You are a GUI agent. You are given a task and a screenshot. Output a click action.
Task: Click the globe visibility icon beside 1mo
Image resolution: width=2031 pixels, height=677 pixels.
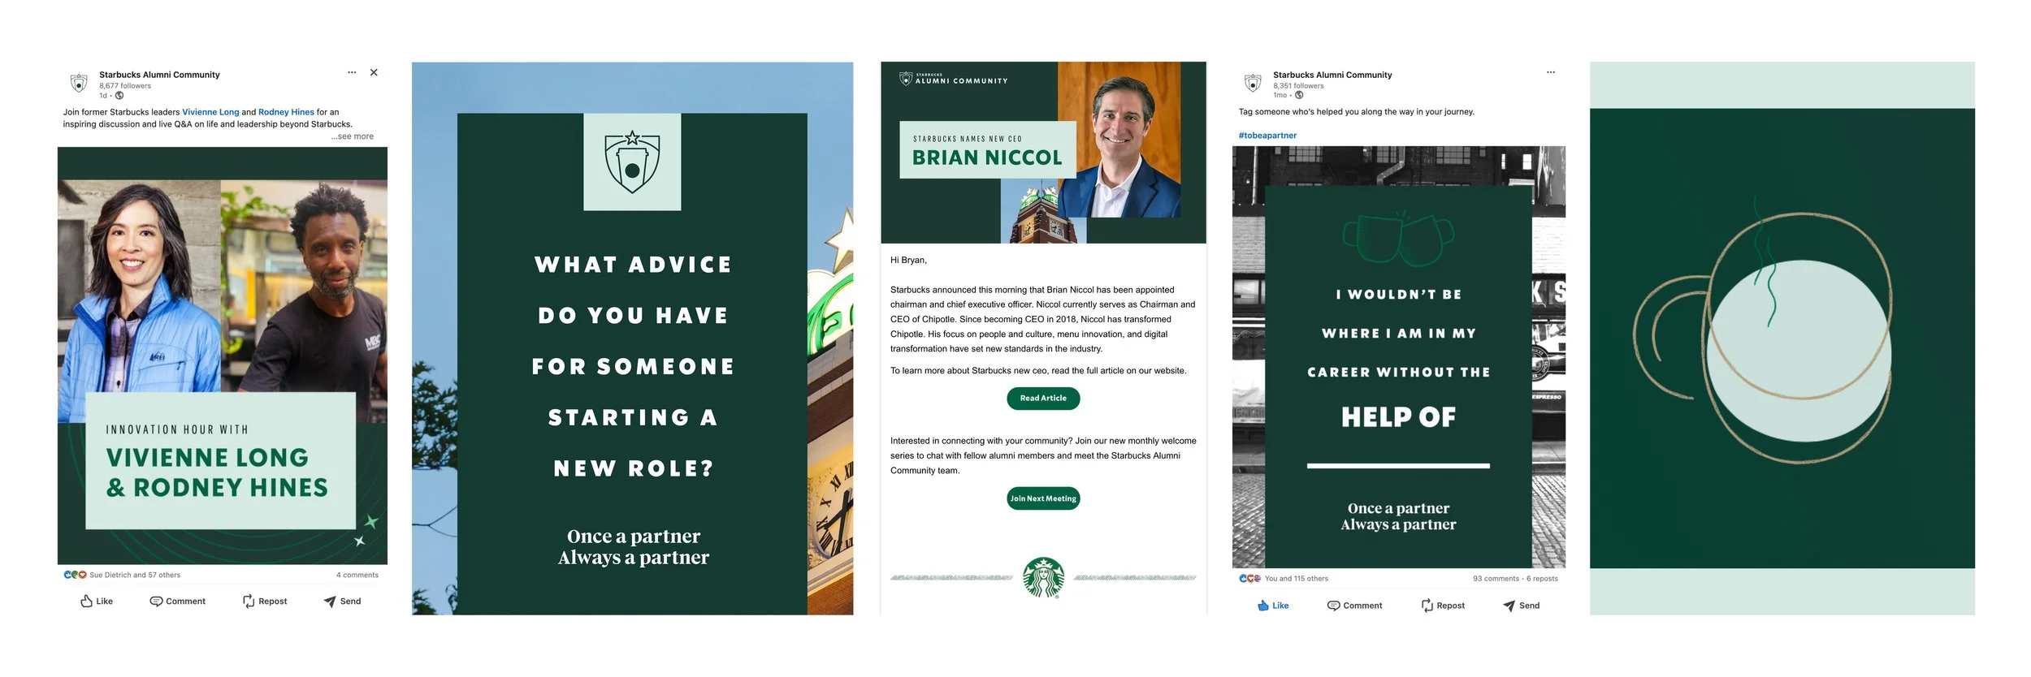[x=1299, y=95]
